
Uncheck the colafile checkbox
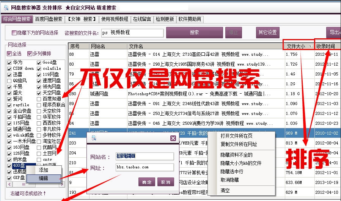[39, 69]
